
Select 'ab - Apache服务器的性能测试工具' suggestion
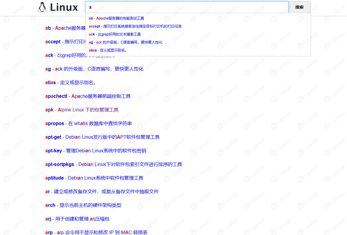pos(116,18)
